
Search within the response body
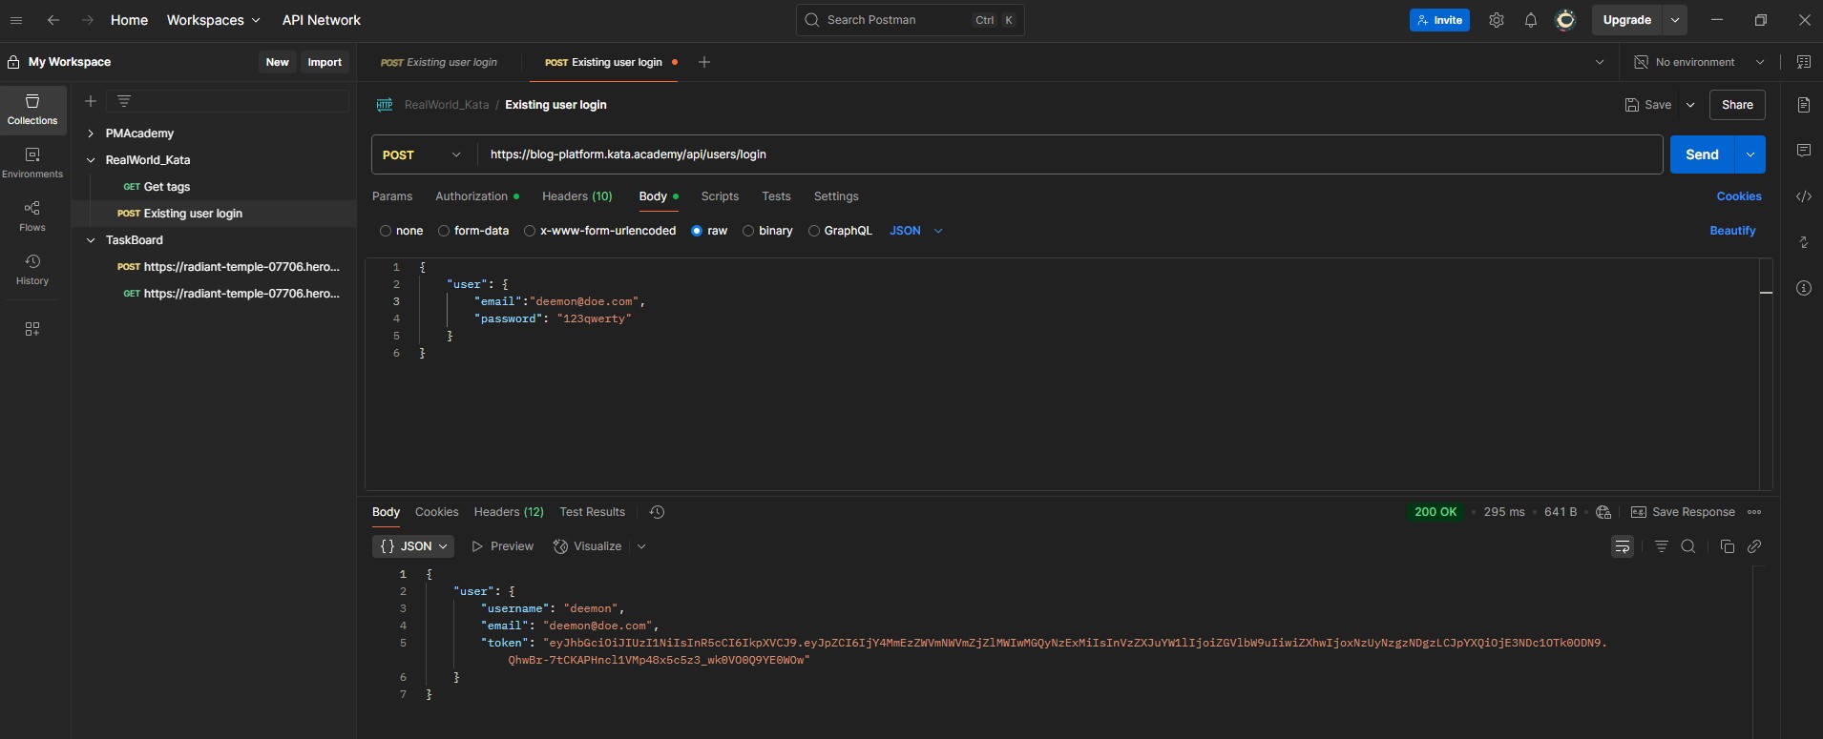tap(1688, 546)
